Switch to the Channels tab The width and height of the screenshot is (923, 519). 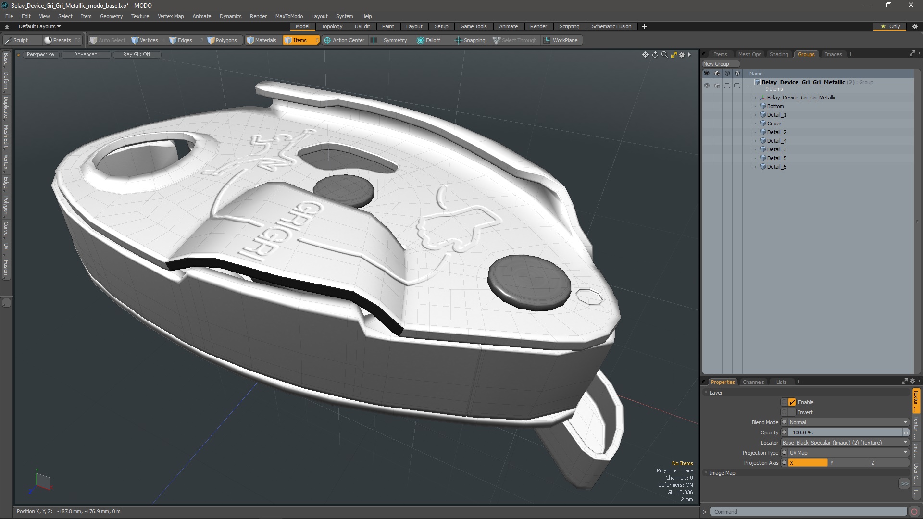753,382
